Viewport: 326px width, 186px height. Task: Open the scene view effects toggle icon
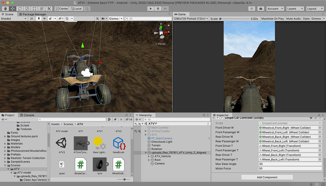click(x=50, y=18)
